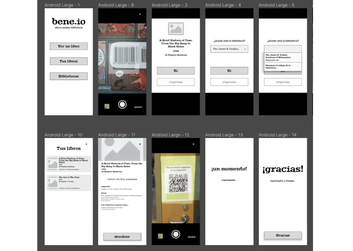Click the 'bene.io' logo title

[x=69, y=22]
